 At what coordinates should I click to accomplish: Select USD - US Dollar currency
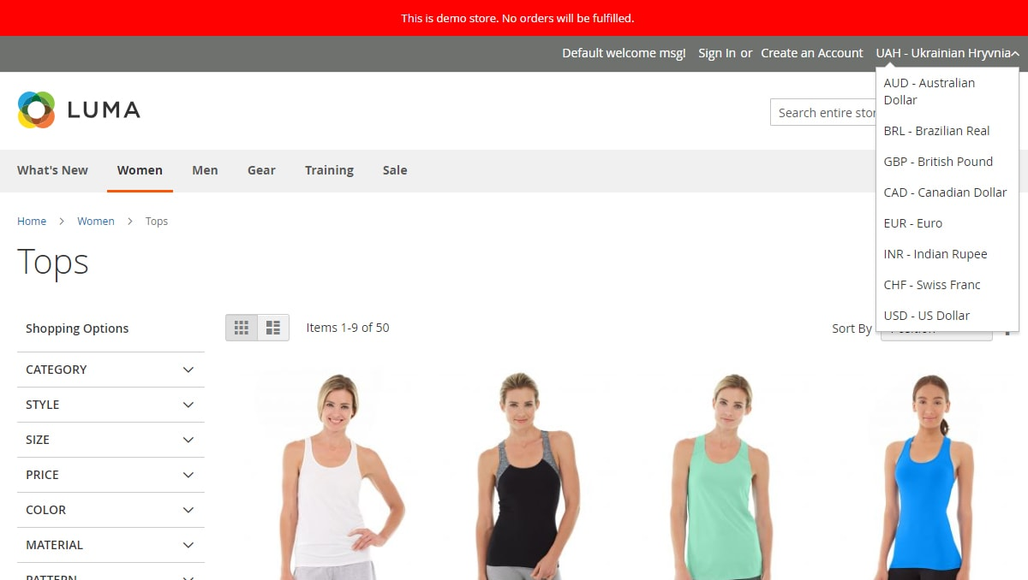coord(926,315)
